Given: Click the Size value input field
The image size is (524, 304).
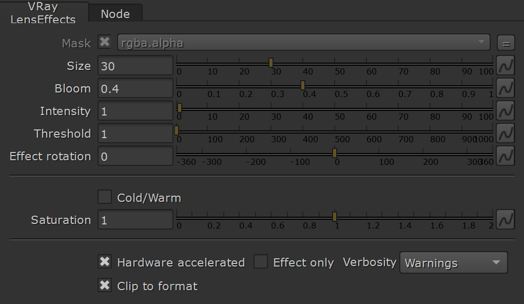Looking at the screenshot, I should pyautogui.click(x=135, y=66).
